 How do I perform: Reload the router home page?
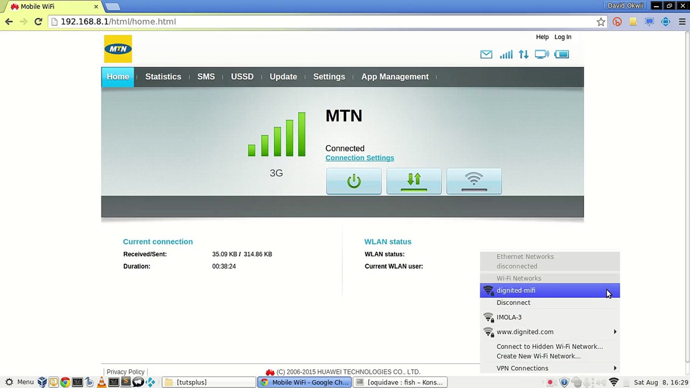[38, 22]
